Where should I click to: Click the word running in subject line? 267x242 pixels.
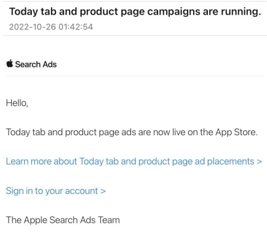[x=241, y=12]
